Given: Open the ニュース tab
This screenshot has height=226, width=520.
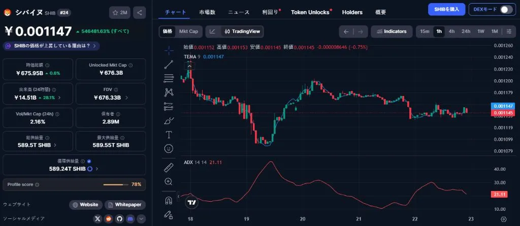Looking at the screenshot, I should [x=239, y=12].
